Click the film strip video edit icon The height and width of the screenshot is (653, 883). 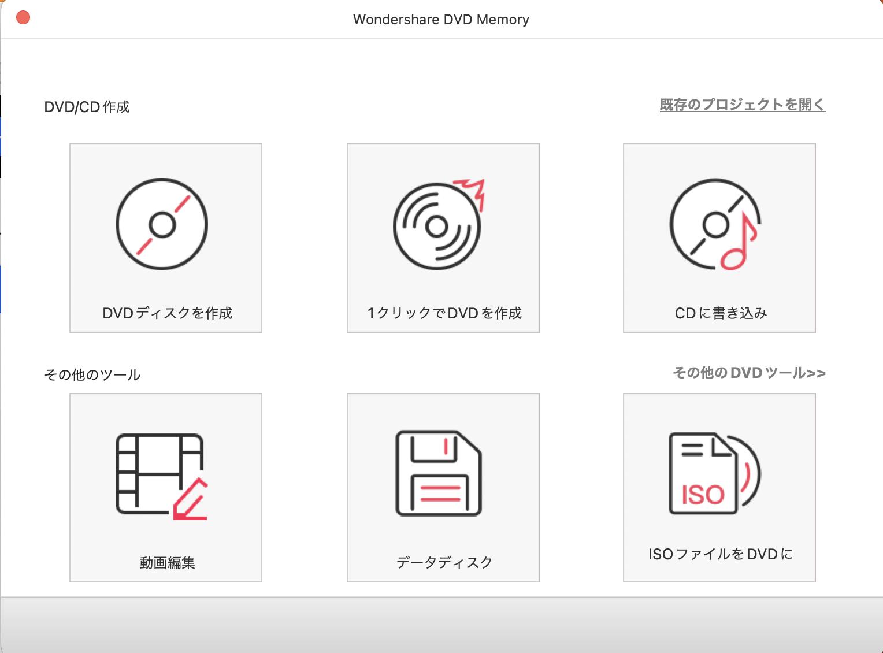[x=162, y=476]
